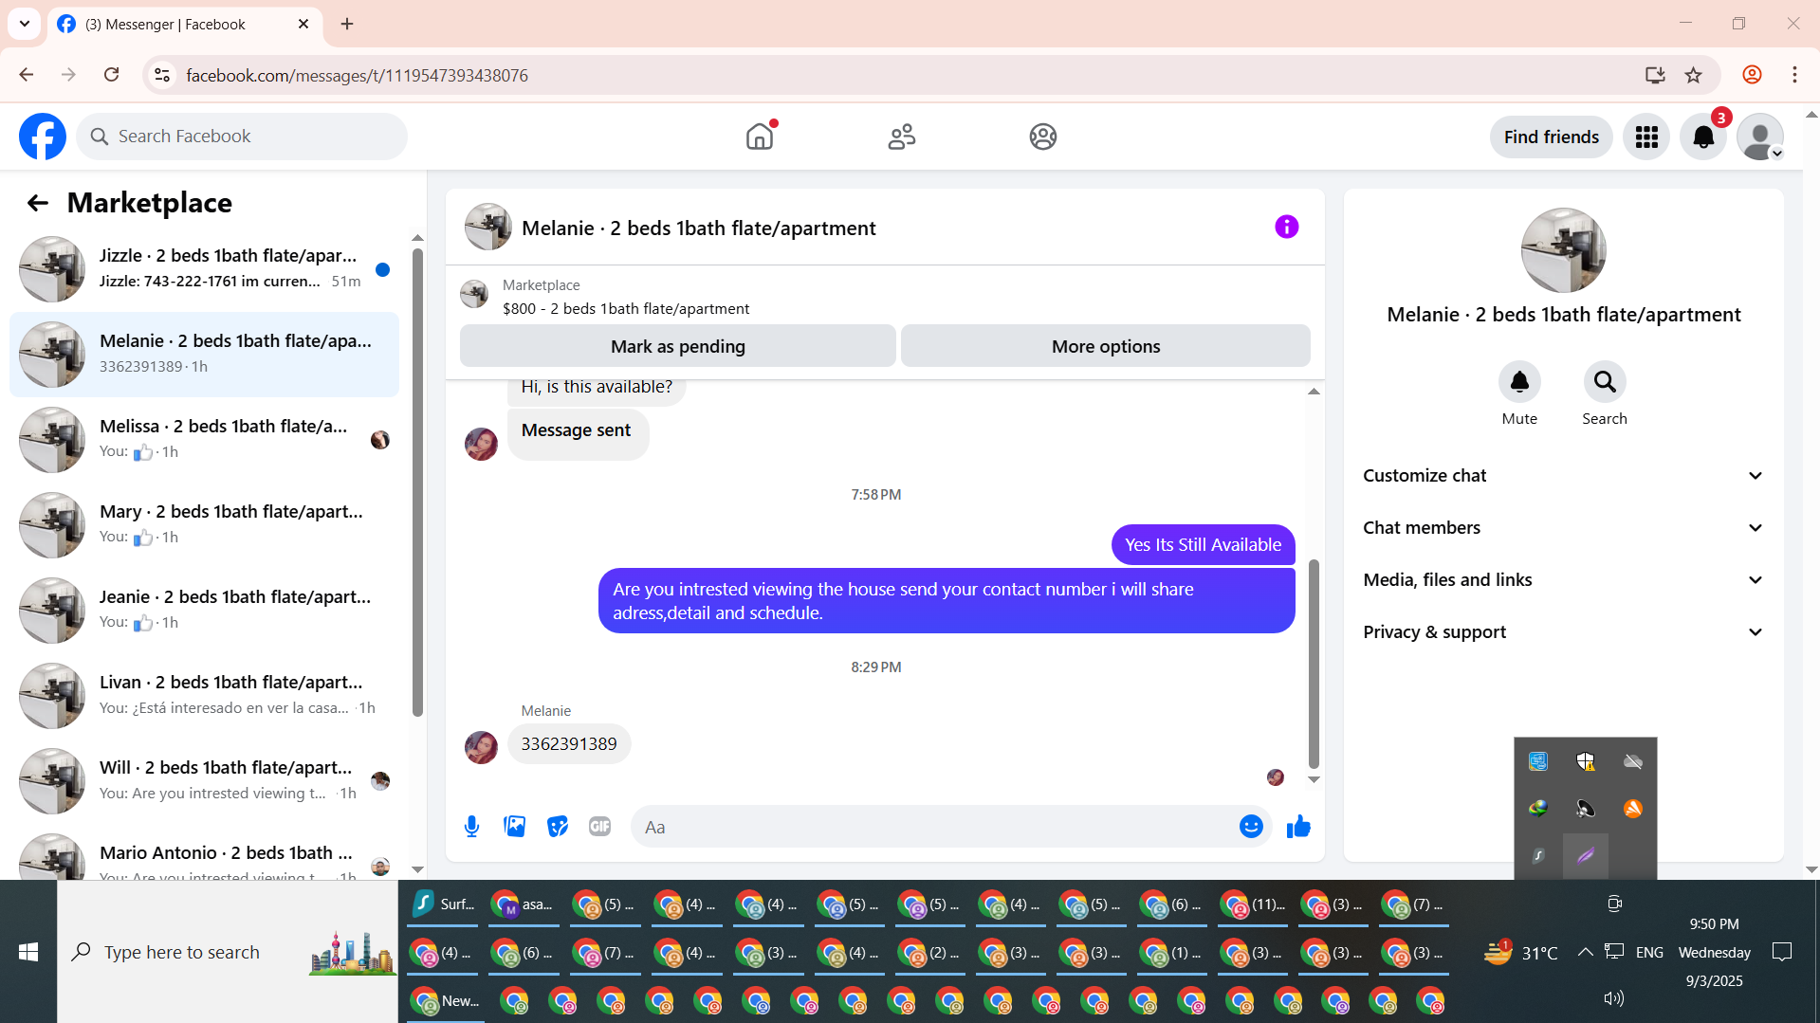1820x1023 pixels.
Task: Open Surf... taskbar item
Action: point(444,904)
